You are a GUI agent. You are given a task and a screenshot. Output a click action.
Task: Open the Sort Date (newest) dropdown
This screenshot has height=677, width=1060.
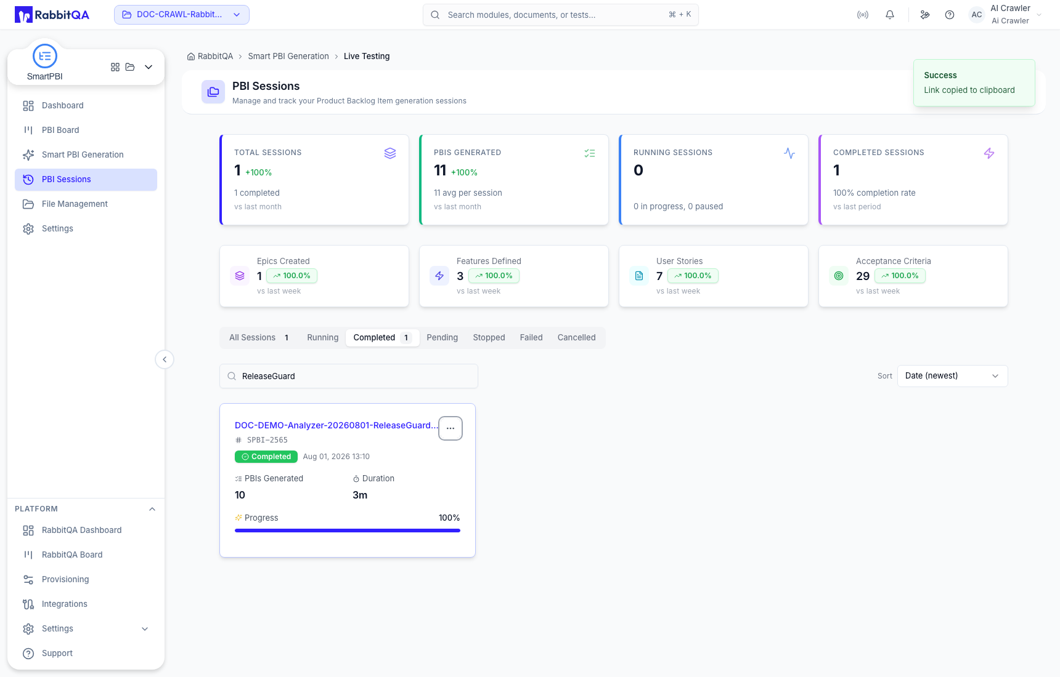pos(952,376)
